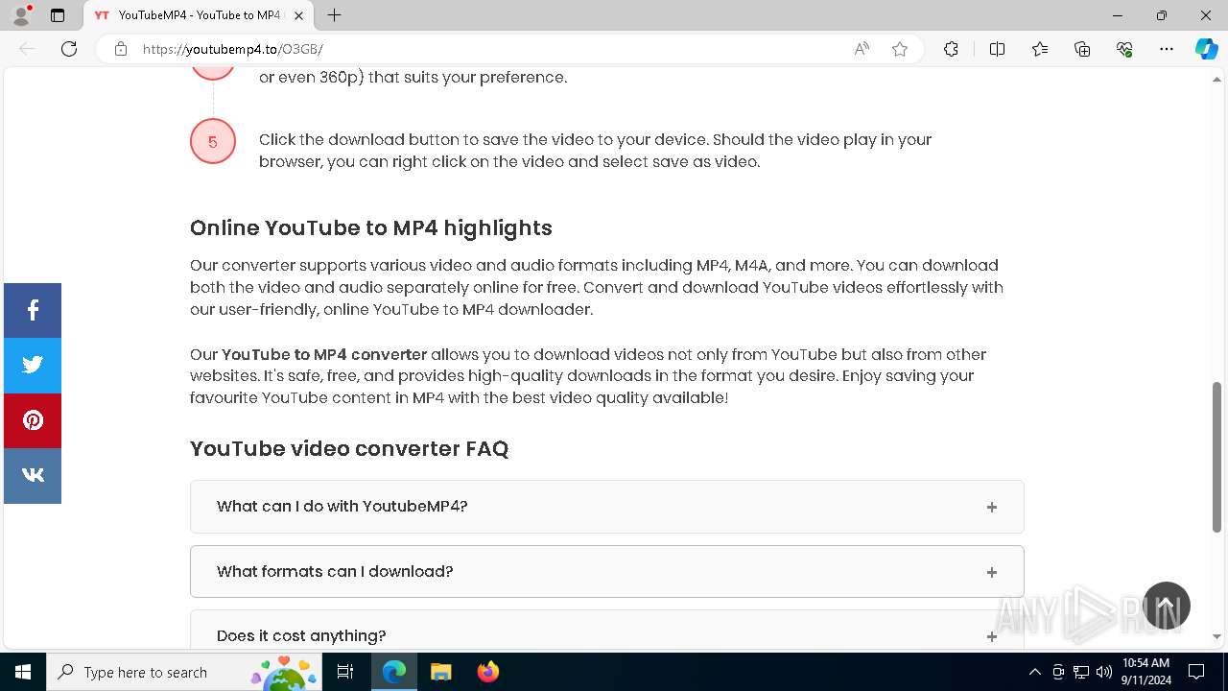Screen dimensions: 1228x691
Task: Click scrollbar up arrow
Action: point(1216,79)
